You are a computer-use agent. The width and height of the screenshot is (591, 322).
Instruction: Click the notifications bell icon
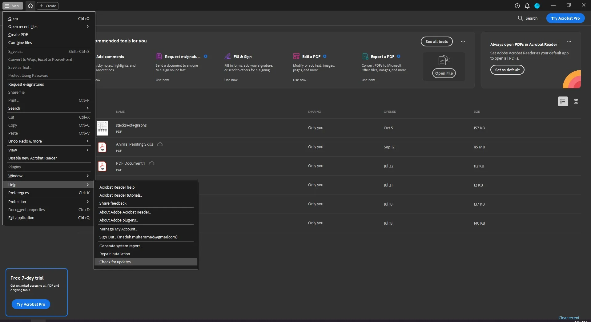[527, 6]
